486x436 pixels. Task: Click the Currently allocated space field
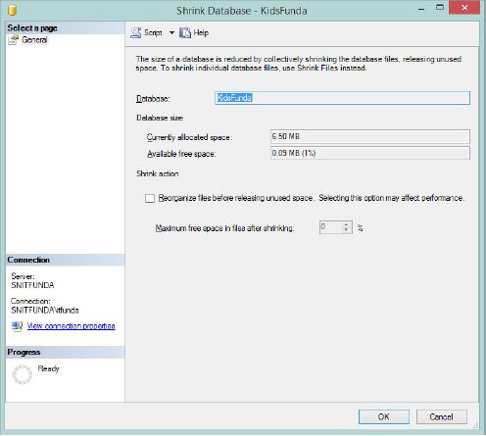click(370, 136)
